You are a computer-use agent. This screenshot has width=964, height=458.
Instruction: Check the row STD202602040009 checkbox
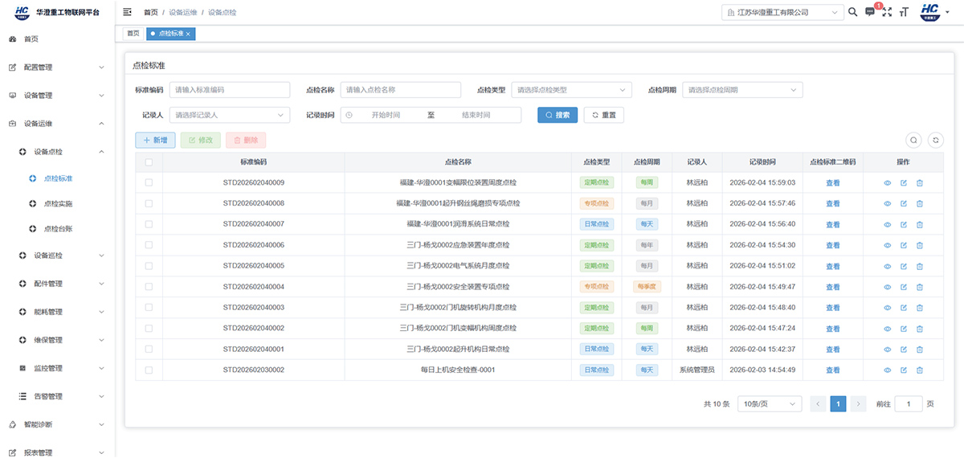click(149, 182)
